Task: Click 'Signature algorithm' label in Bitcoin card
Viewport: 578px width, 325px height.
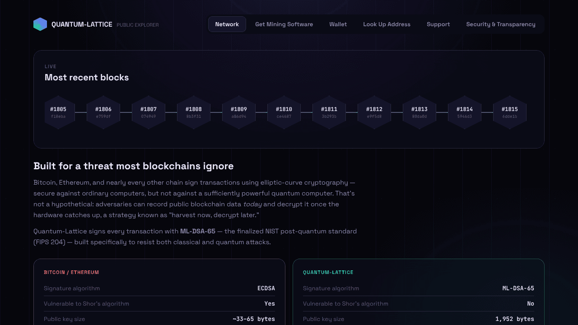Action: [72, 288]
